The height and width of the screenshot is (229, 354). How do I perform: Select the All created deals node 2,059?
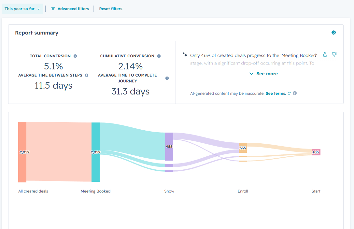click(x=22, y=152)
